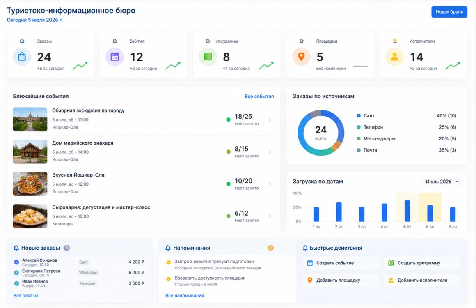Click the donut chart showing 24 всего

pos(321,133)
